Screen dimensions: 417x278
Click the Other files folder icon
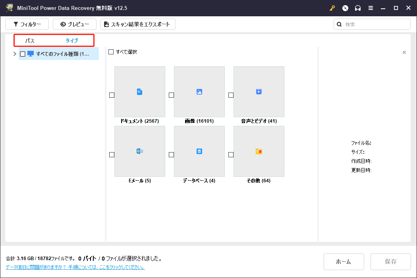pyautogui.click(x=259, y=151)
